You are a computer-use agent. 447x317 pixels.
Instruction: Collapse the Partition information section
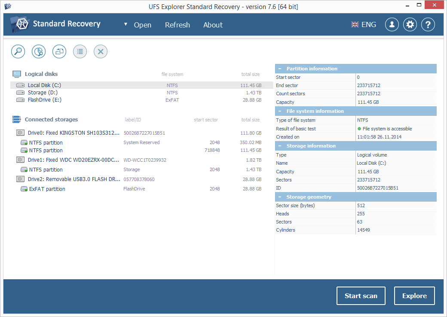point(280,69)
